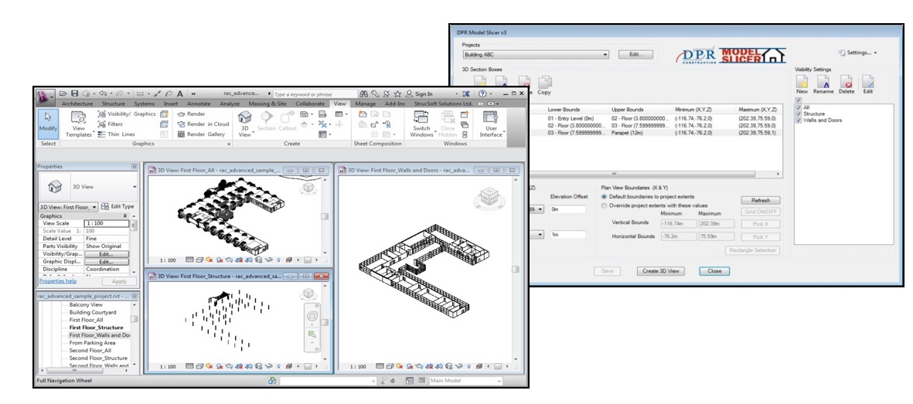
Task: Click the Save icon in quick access toolbar
Action: coord(74,93)
